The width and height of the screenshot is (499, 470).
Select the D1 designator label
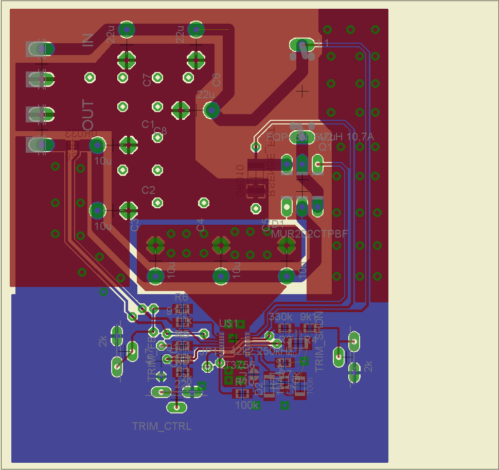click(x=277, y=224)
